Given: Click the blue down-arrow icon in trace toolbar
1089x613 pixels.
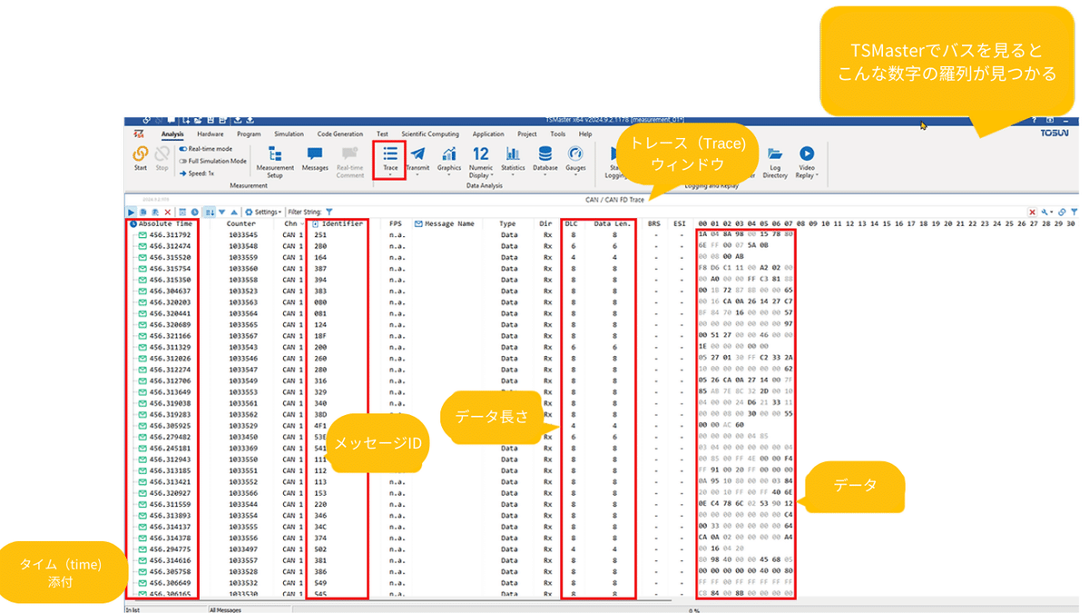Looking at the screenshot, I should click(x=222, y=212).
